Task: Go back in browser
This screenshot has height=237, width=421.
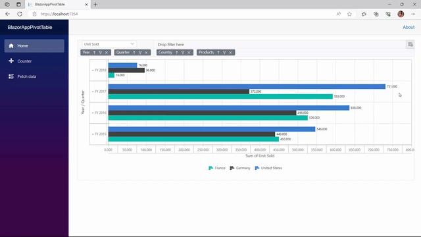Action: coord(7,14)
